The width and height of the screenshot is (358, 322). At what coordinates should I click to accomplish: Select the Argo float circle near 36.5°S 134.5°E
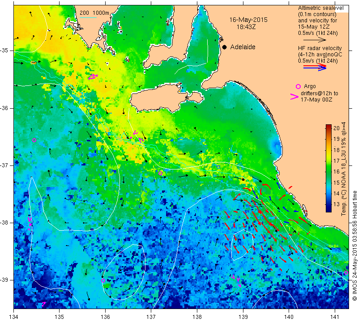[34, 140]
